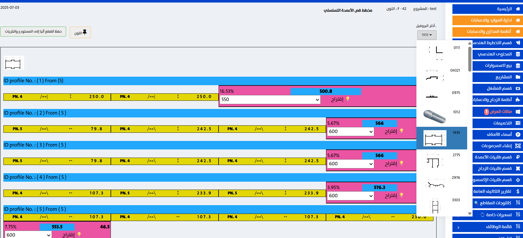Open أسماء الأصناف menu item
This screenshot has height=238, width=523.
click(499, 134)
